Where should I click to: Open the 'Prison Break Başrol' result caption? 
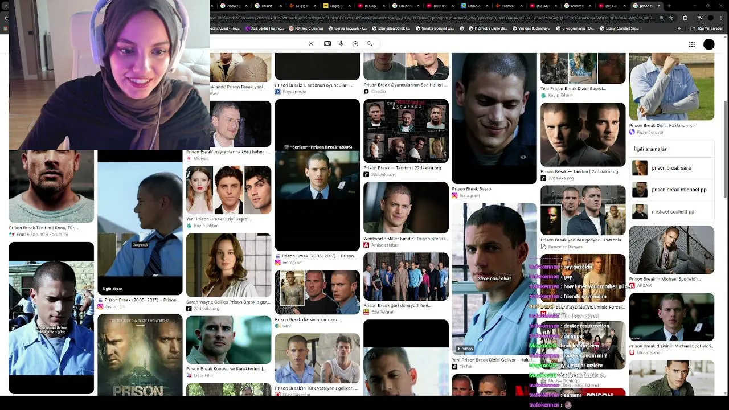click(x=472, y=189)
